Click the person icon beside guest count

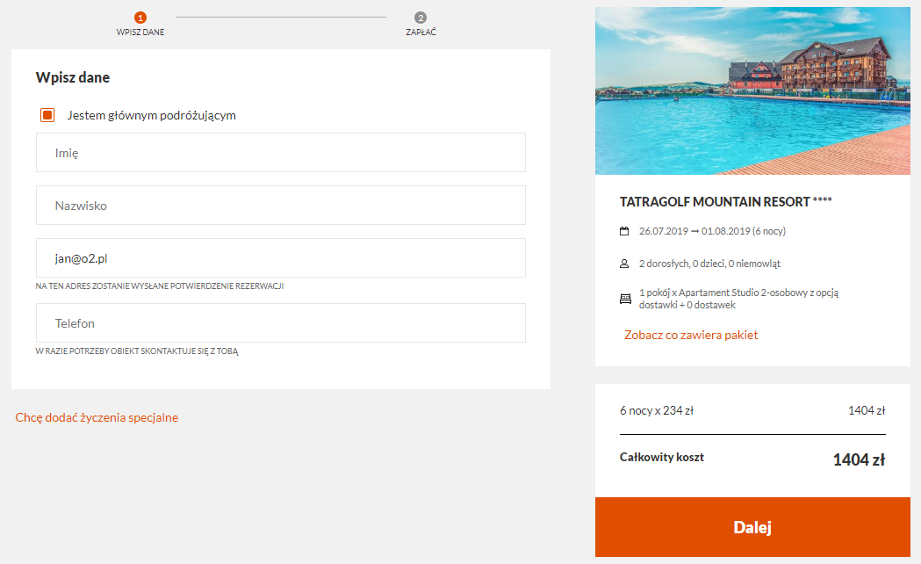point(625,264)
